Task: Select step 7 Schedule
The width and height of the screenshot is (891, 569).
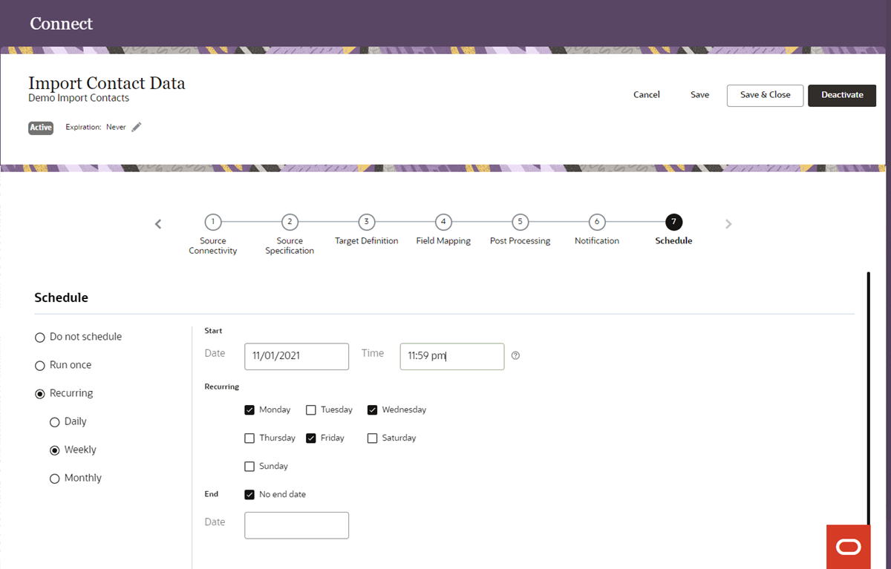Action: point(673,222)
